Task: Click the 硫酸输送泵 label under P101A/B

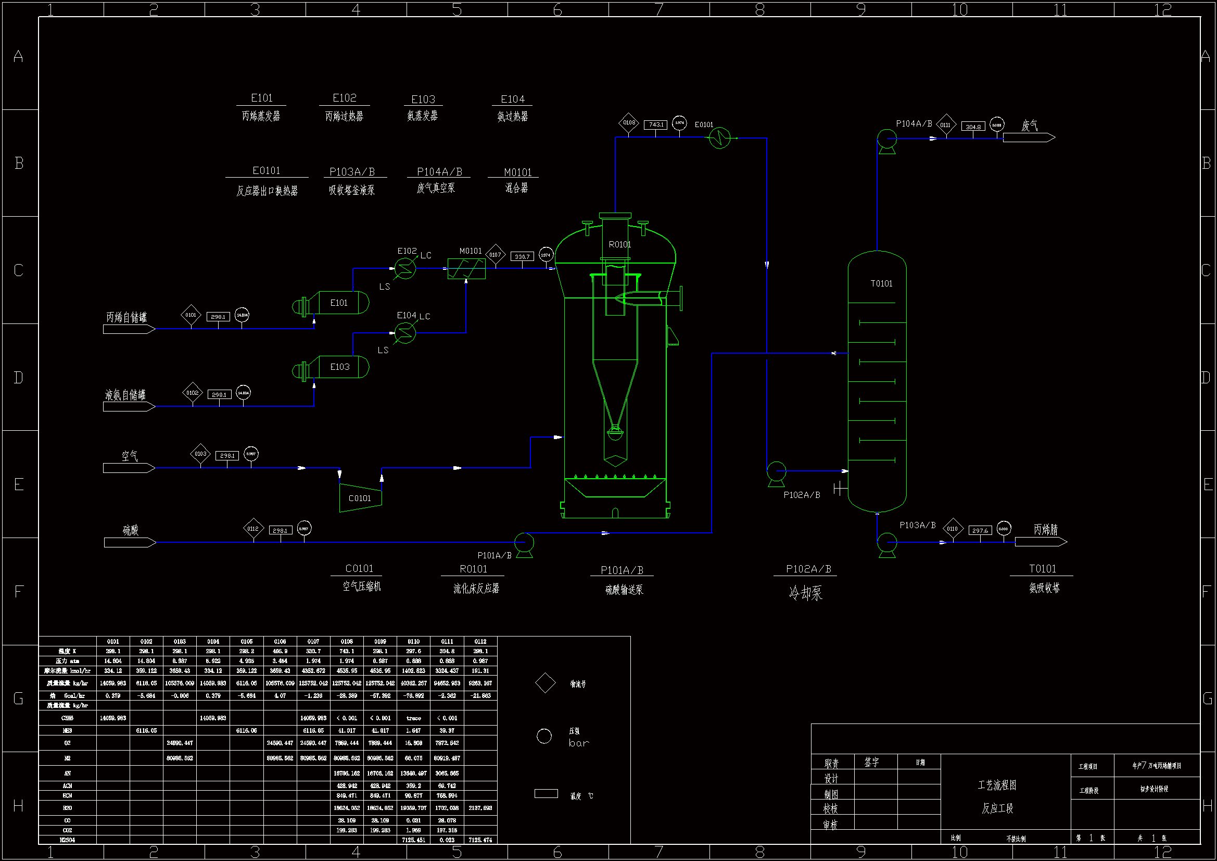Action: (625, 590)
